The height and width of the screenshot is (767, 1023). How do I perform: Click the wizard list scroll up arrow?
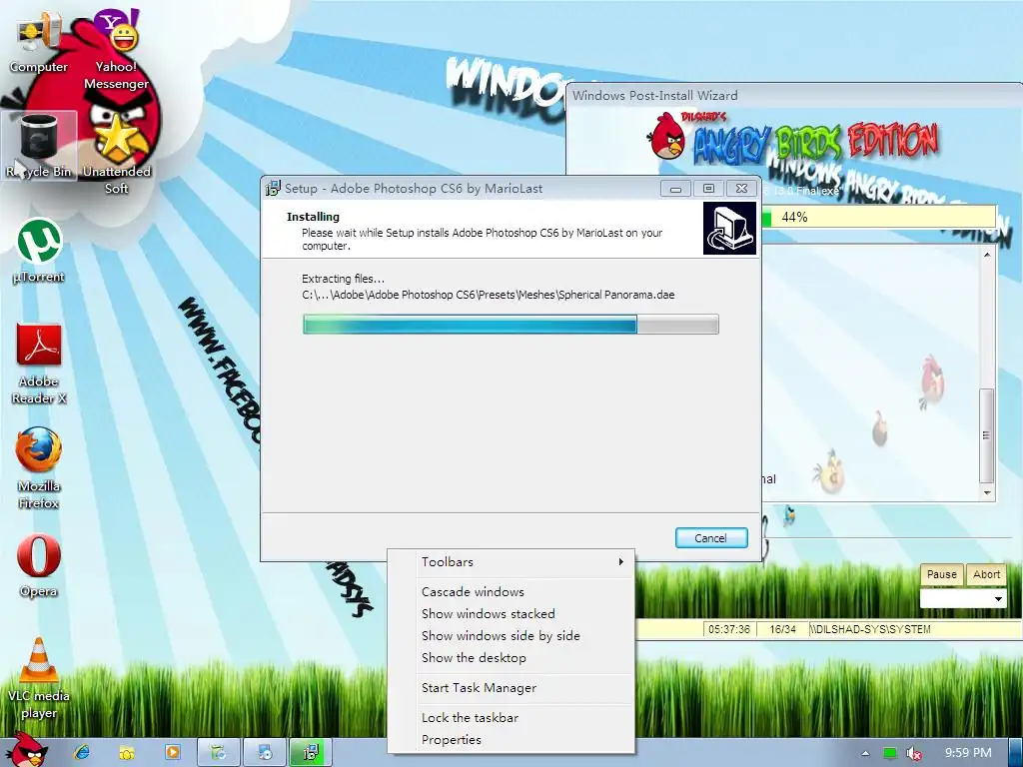[x=987, y=255]
